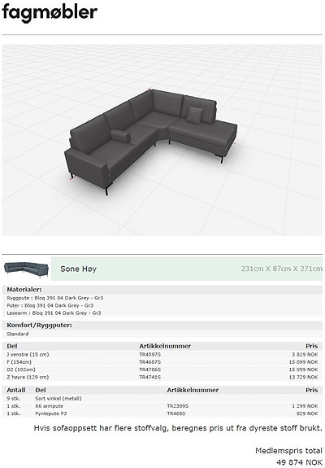Click the 3D sofa render image
The height and width of the screenshot is (468, 325).
[162, 140]
